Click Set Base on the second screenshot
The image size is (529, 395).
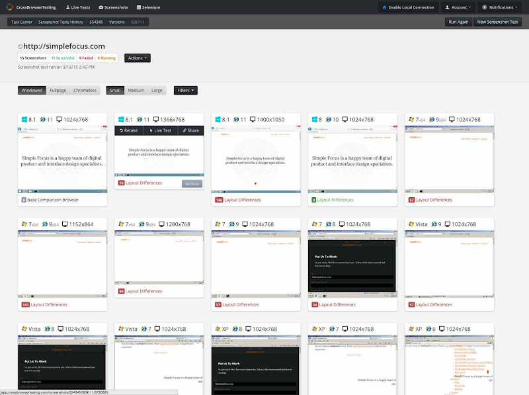tap(191, 183)
